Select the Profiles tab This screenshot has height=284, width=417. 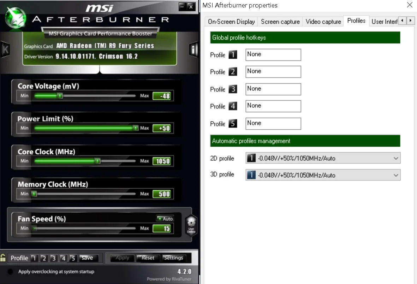pos(356,21)
